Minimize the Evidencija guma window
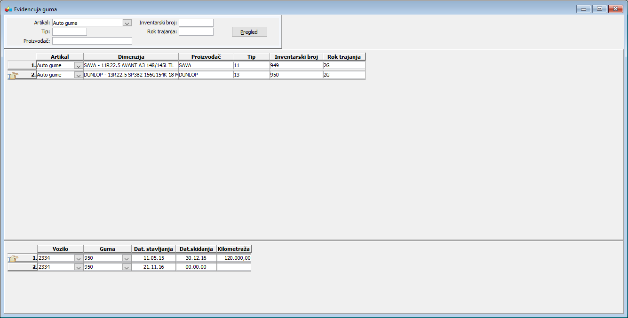Viewport: 628px width, 318px height. pyautogui.click(x=583, y=9)
